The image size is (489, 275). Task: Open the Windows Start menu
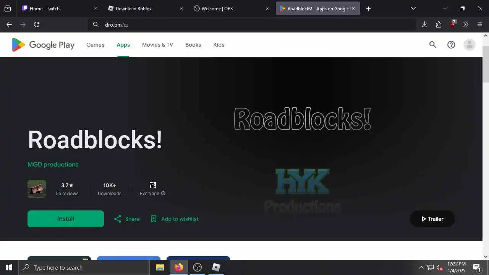point(9,267)
